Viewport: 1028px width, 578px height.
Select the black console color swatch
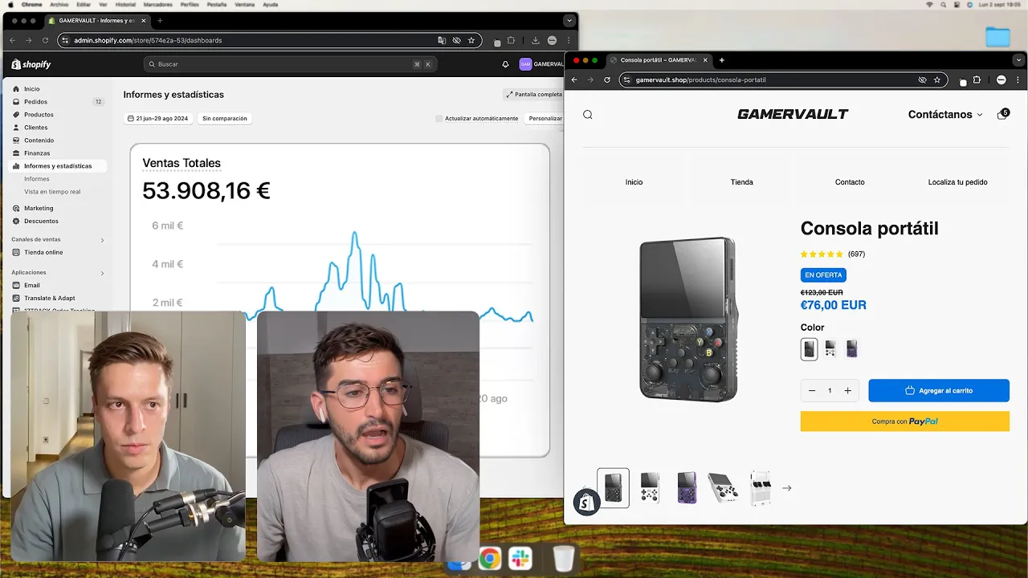coord(810,348)
